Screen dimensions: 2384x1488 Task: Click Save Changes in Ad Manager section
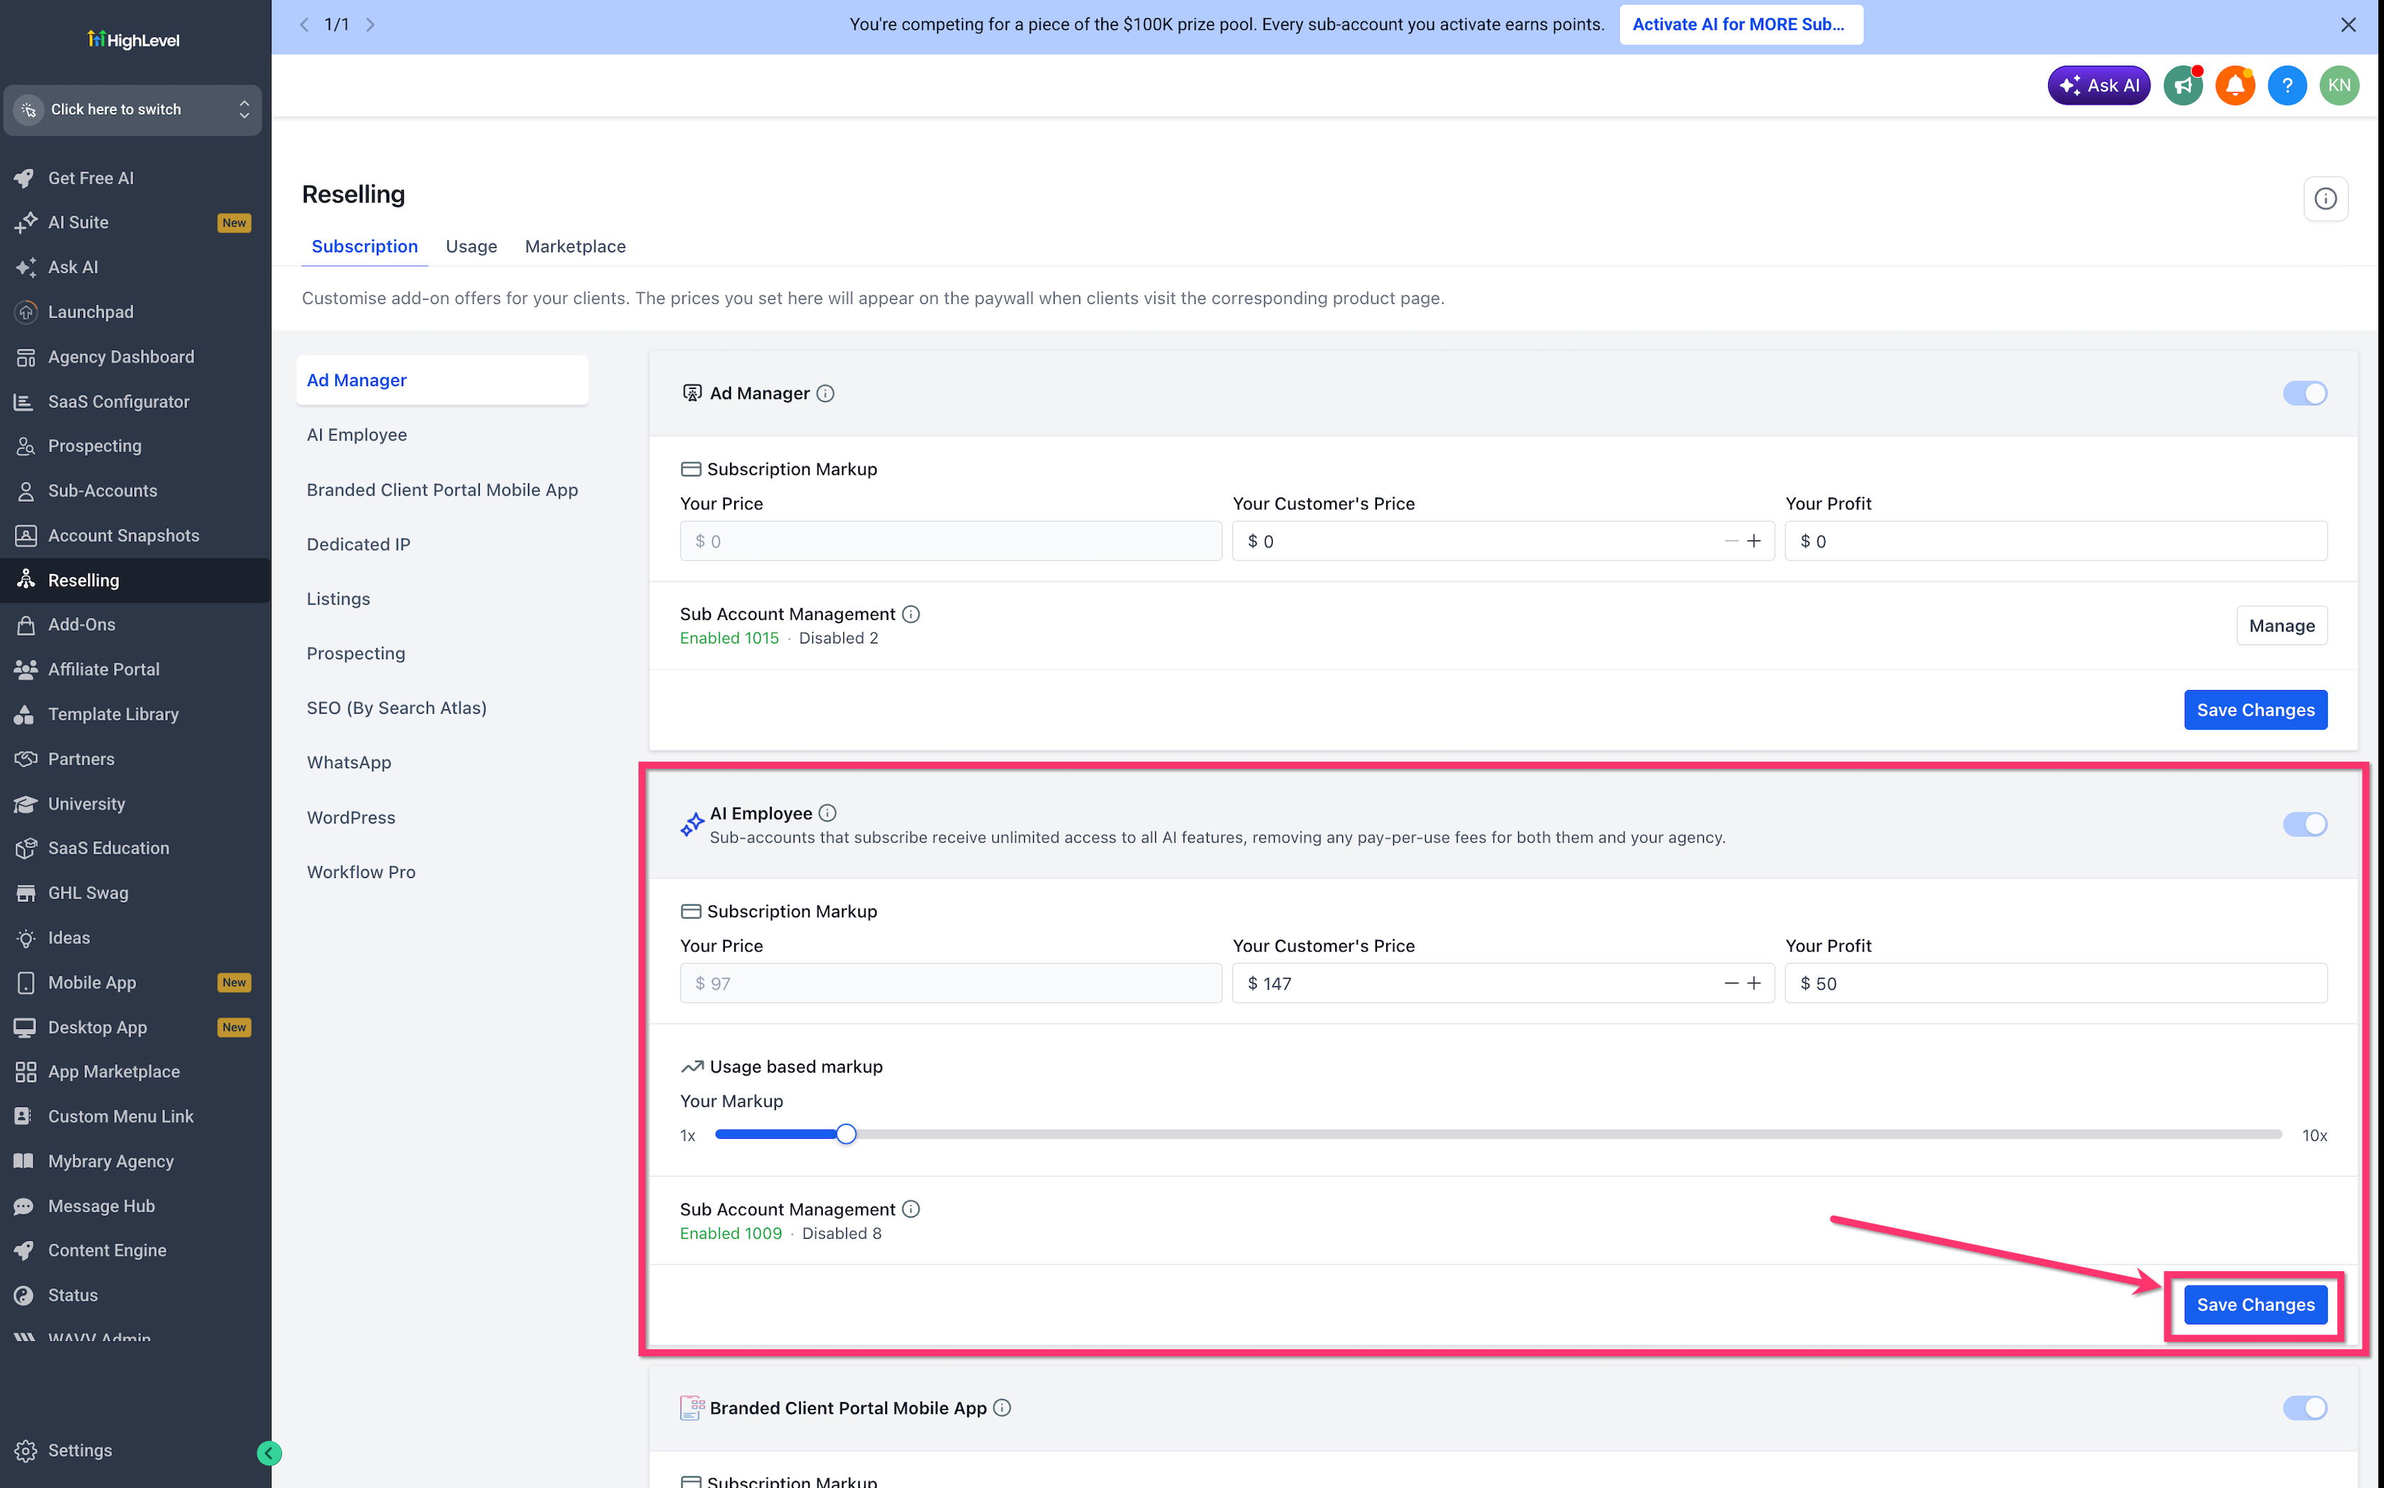pos(2256,711)
